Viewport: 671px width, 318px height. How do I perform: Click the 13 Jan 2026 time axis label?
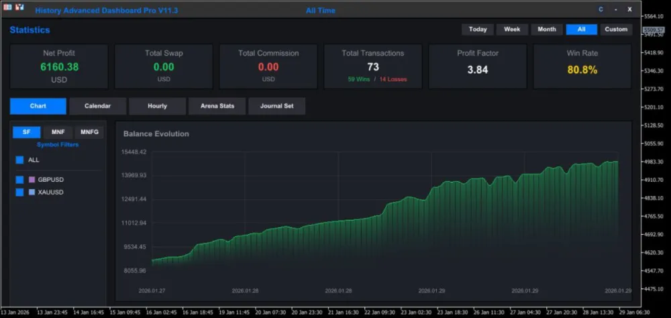[x=15, y=313]
